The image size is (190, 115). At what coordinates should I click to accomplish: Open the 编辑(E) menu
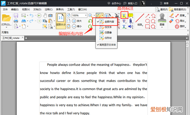point(15,10)
